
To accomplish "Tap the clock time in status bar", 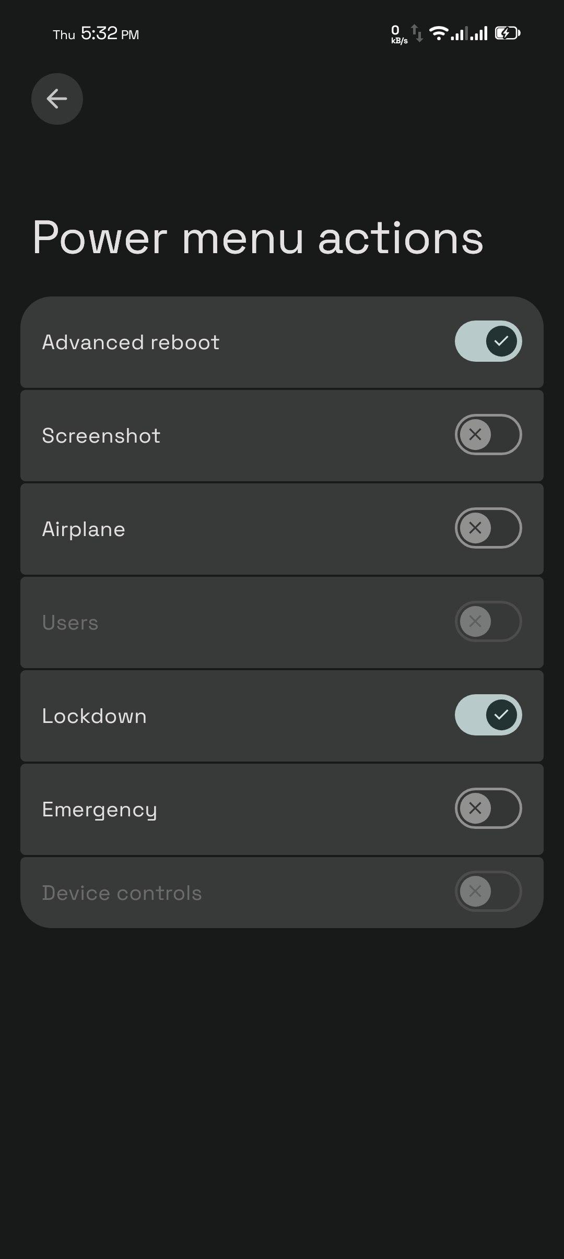I will tap(99, 34).
